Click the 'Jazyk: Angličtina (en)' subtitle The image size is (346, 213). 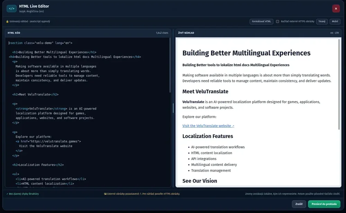pos(31,11)
